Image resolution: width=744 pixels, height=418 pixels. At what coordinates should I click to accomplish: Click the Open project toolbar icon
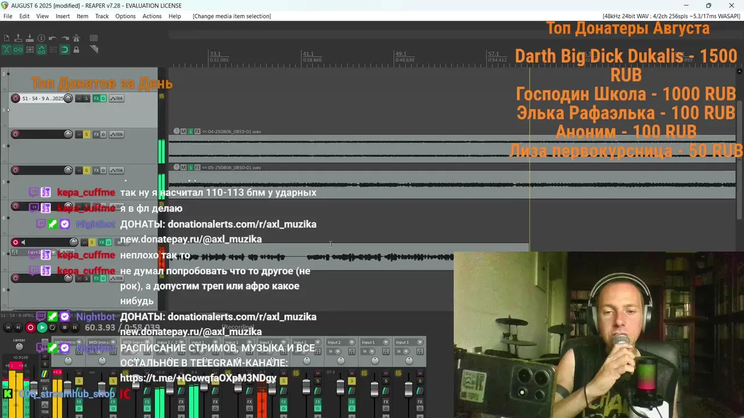click(x=18, y=38)
